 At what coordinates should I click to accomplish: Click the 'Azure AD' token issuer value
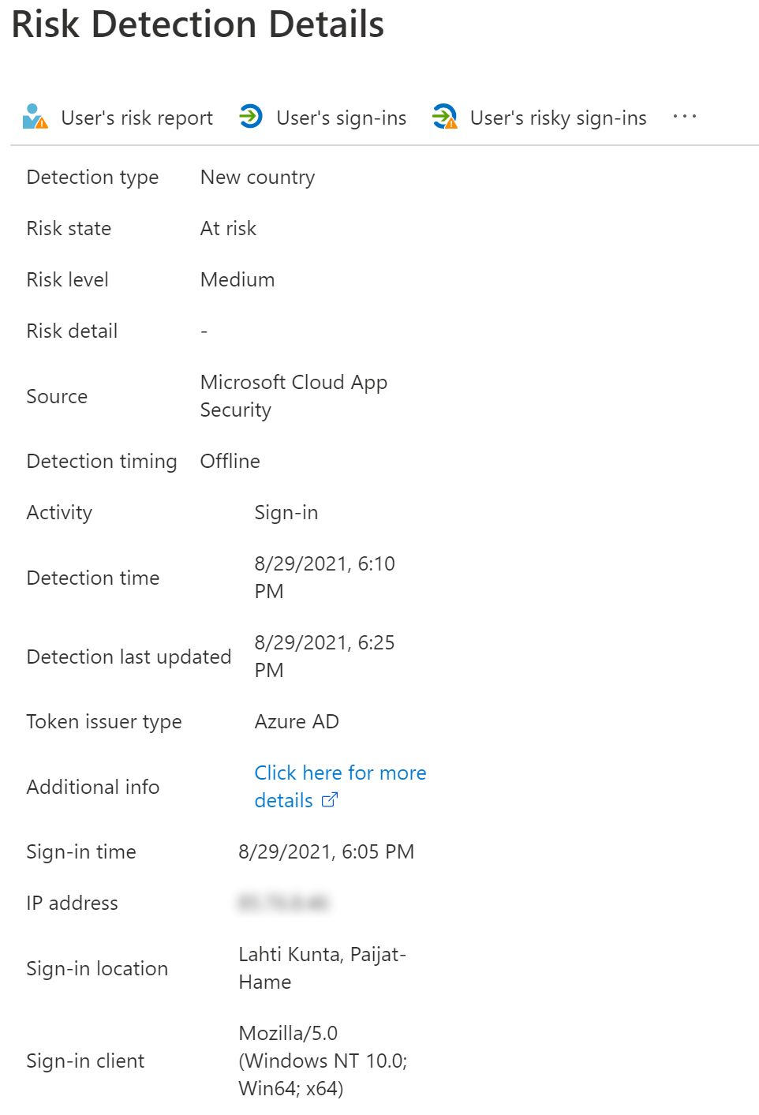pos(297,722)
